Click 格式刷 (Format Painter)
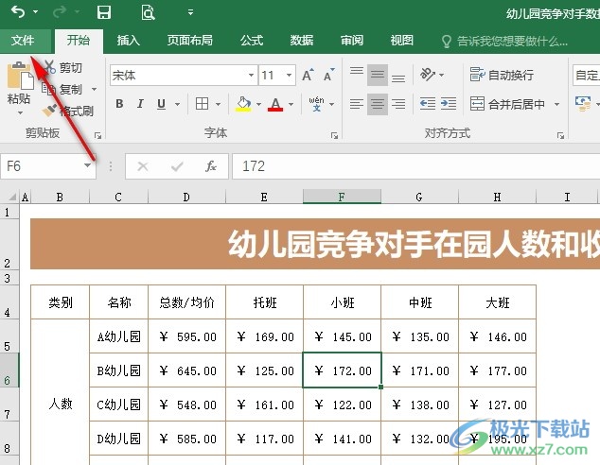600x465 pixels. [x=68, y=111]
